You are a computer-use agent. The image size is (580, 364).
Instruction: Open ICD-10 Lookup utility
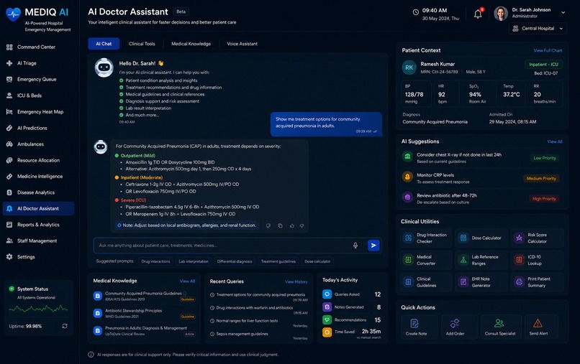pyautogui.click(x=538, y=261)
